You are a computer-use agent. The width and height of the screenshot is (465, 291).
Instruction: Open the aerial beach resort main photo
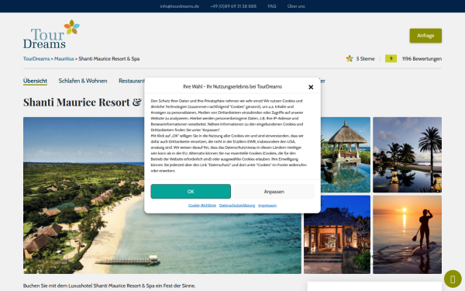click(84, 196)
